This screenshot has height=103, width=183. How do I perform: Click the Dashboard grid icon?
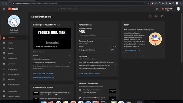point(4,38)
